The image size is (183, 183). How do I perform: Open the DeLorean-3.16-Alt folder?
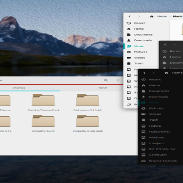87,103
